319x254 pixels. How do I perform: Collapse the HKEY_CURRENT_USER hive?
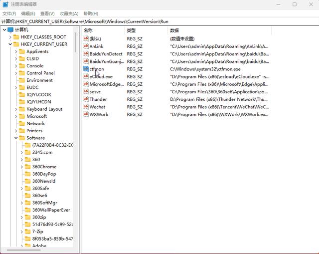pos(10,44)
